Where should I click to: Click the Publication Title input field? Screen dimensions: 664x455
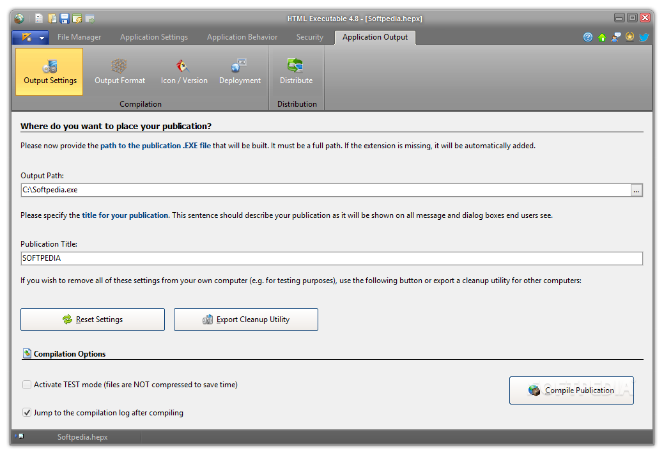[x=331, y=258]
